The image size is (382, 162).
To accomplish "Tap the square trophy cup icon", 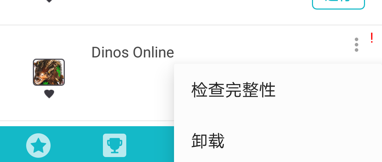I will pos(115,145).
